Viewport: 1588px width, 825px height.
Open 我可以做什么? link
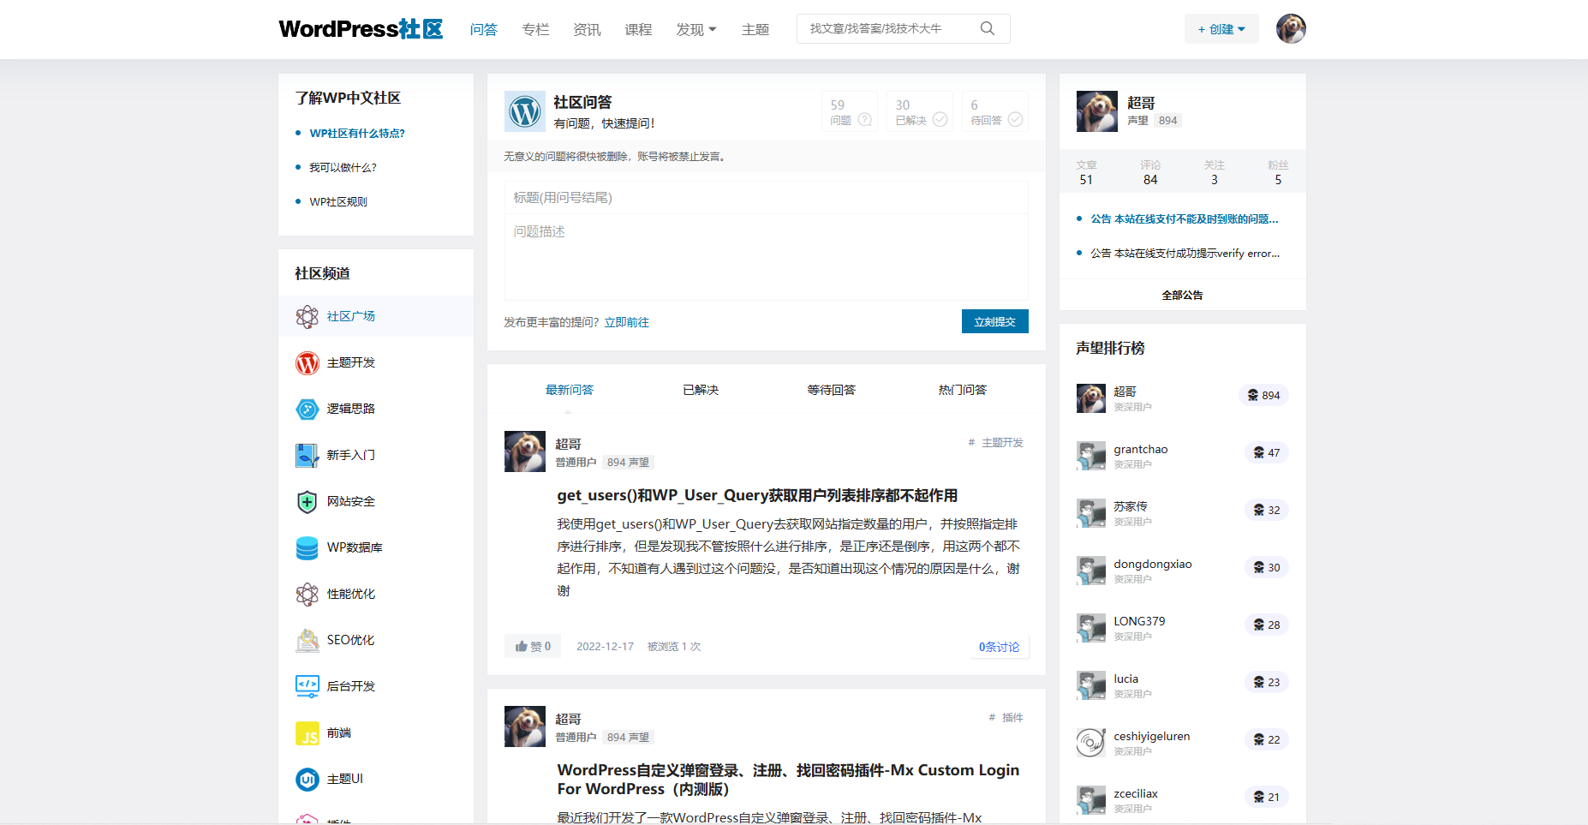pos(343,167)
